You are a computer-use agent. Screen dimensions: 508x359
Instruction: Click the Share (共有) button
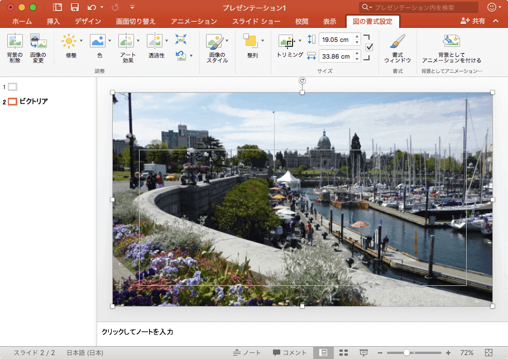point(473,21)
